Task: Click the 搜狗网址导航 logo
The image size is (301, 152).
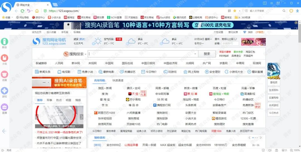Action: point(49,41)
